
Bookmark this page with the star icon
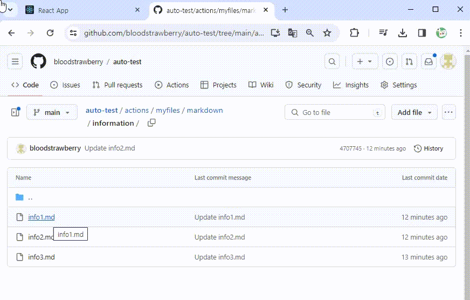327,33
